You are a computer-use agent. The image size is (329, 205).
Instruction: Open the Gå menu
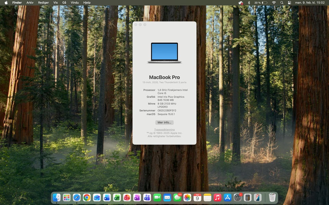64,2
